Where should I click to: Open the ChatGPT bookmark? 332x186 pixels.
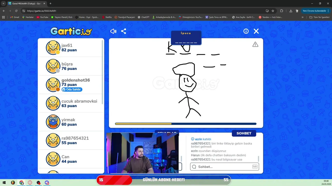pos(143,17)
